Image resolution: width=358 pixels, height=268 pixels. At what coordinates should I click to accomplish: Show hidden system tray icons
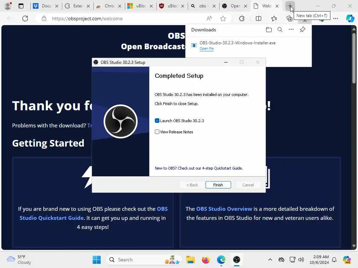(x=270, y=260)
